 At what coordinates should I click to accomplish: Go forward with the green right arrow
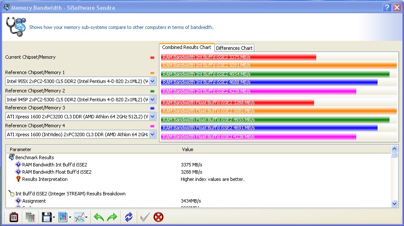pos(112,217)
